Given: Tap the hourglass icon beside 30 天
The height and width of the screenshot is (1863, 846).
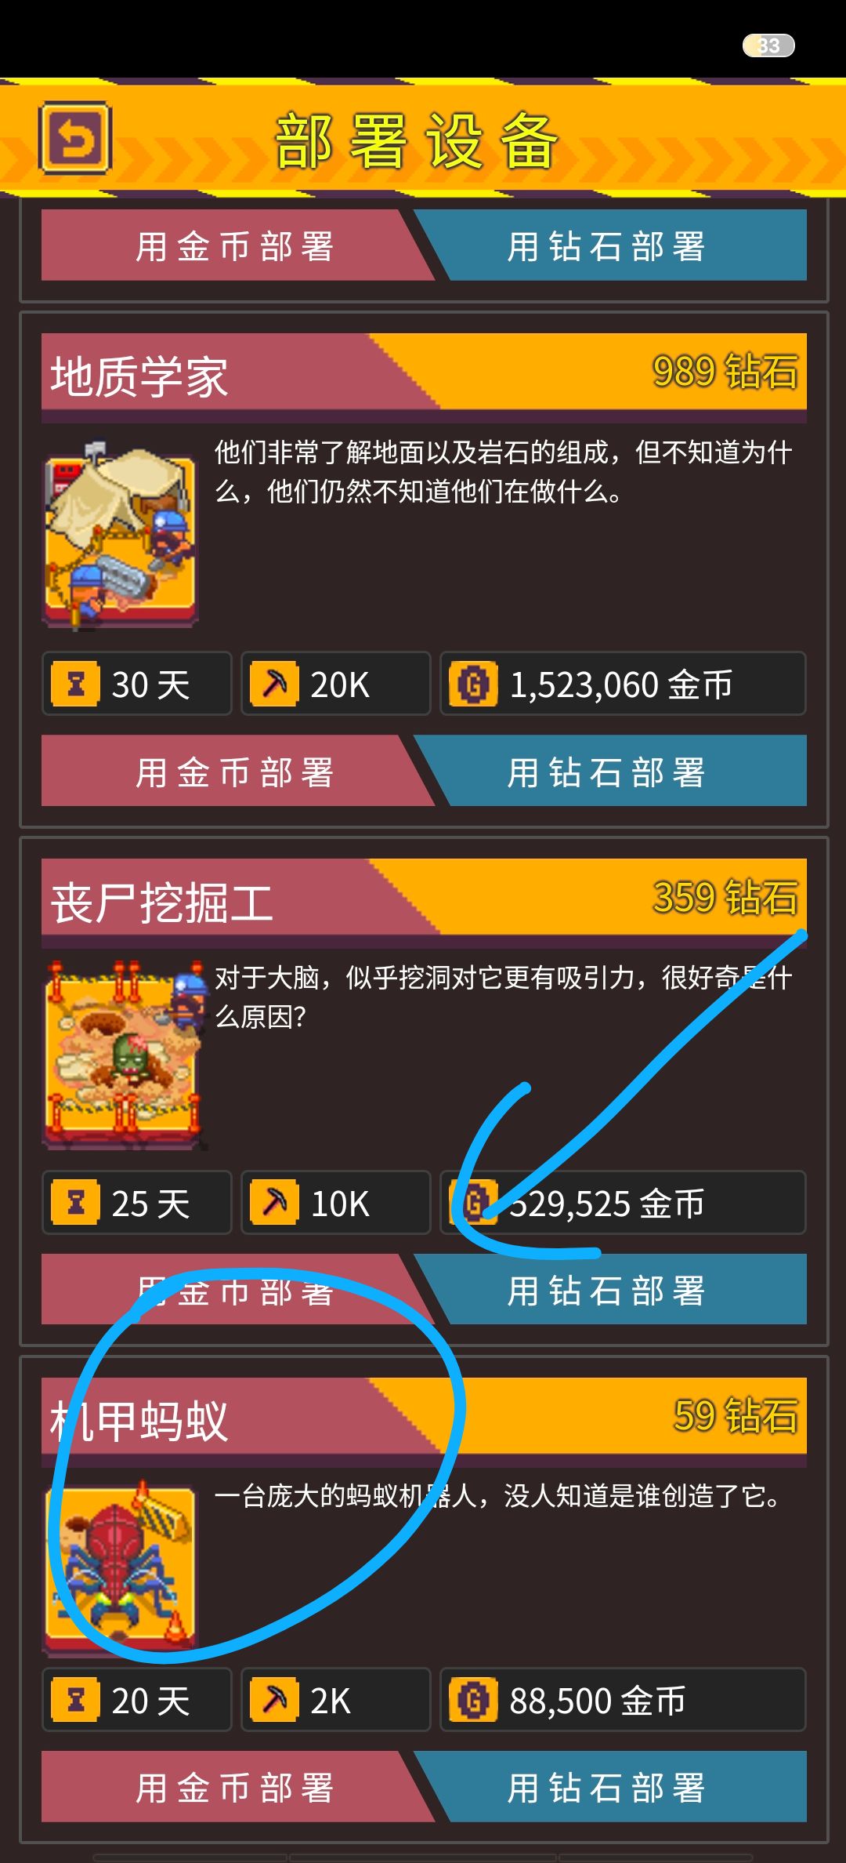Looking at the screenshot, I should [75, 684].
